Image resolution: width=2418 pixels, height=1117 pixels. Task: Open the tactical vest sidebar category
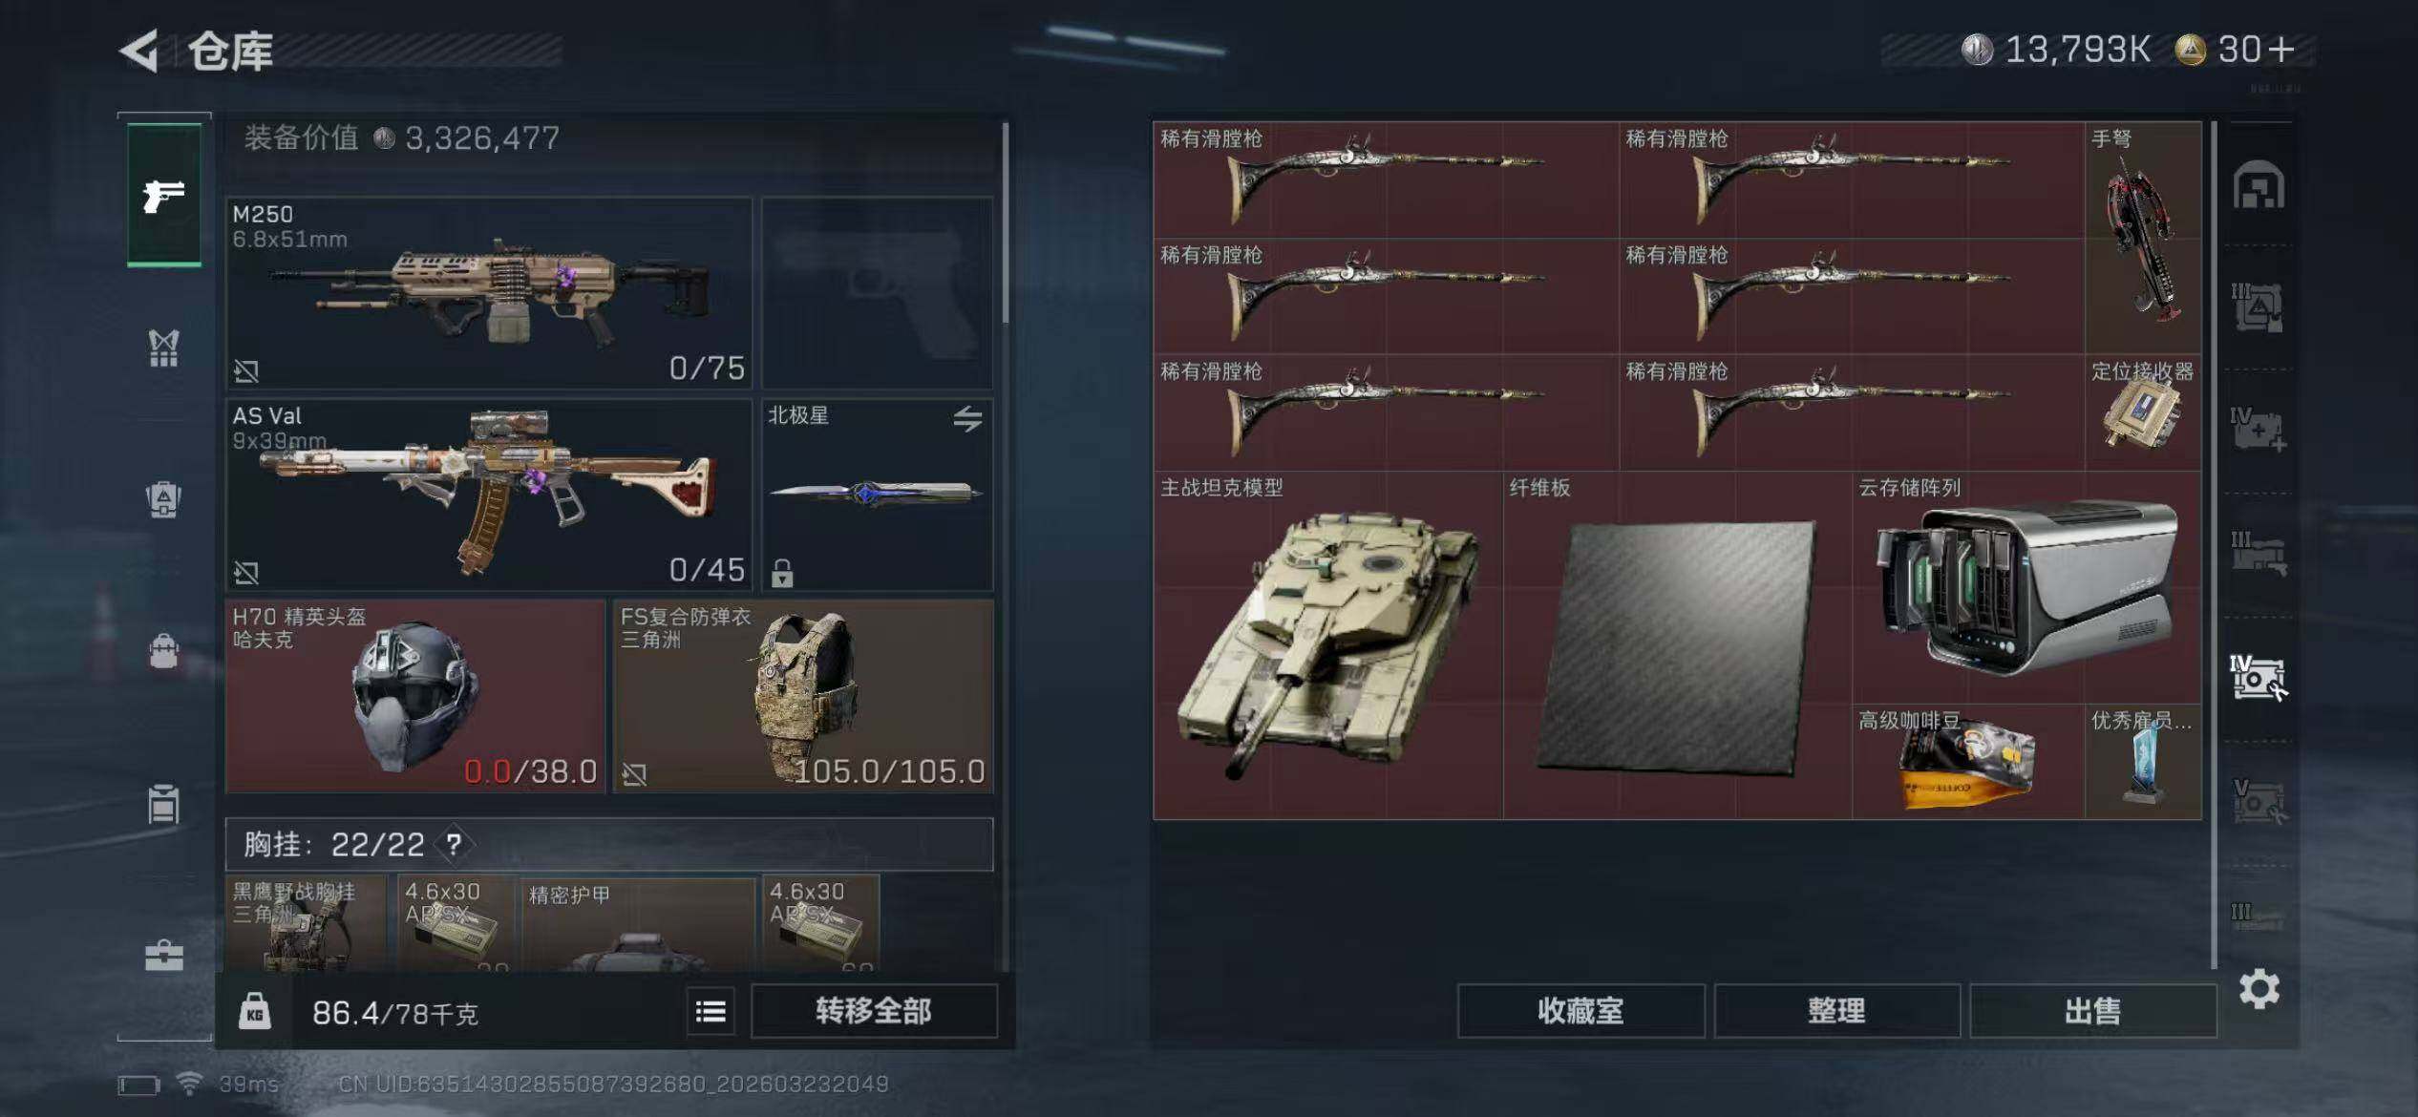tap(164, 348)
